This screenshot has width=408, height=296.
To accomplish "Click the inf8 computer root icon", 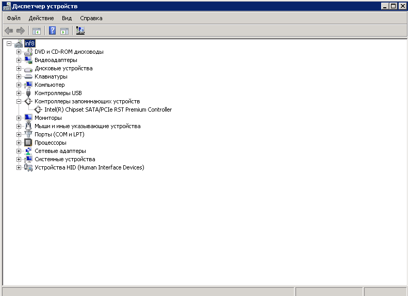I will coord(19,43).
